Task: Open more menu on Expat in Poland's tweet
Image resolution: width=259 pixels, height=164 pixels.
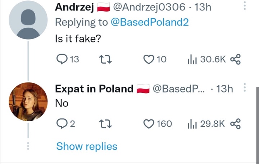Action: pos(245,88)
